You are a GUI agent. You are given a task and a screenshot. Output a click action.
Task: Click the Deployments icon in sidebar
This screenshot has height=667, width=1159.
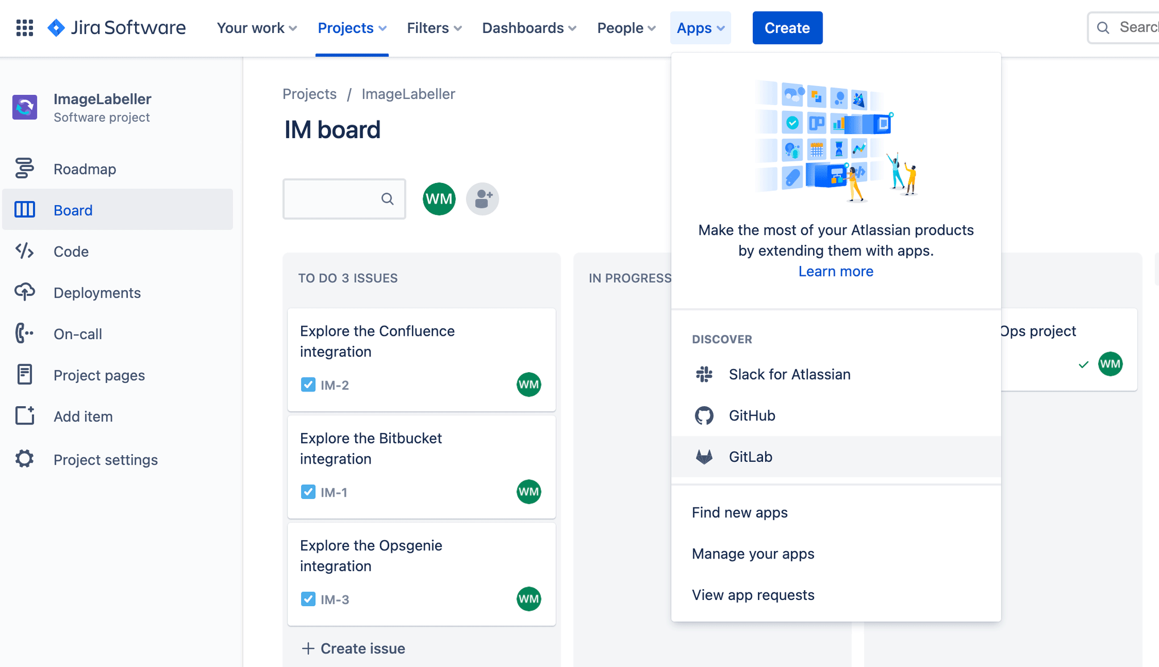(24, 292)
